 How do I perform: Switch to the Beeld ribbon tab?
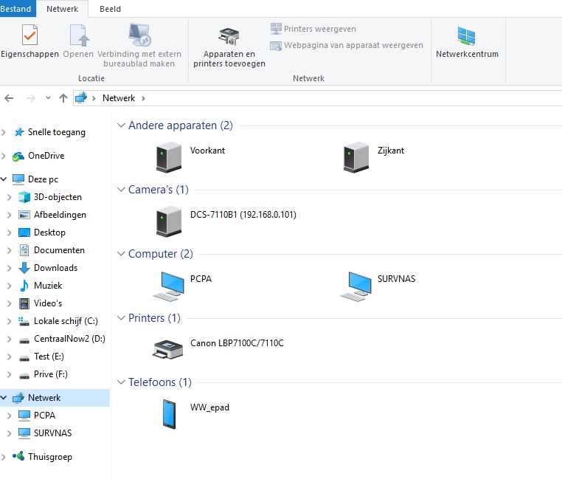coord(110,9)
